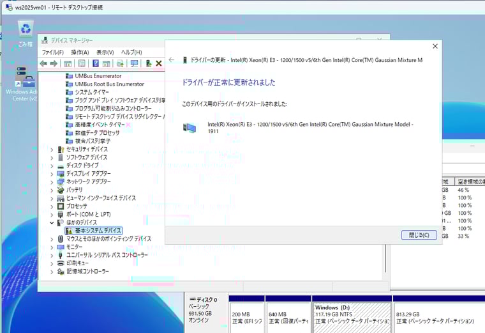Go back using Device Manager toolbar back arrow

pos(43,63)
